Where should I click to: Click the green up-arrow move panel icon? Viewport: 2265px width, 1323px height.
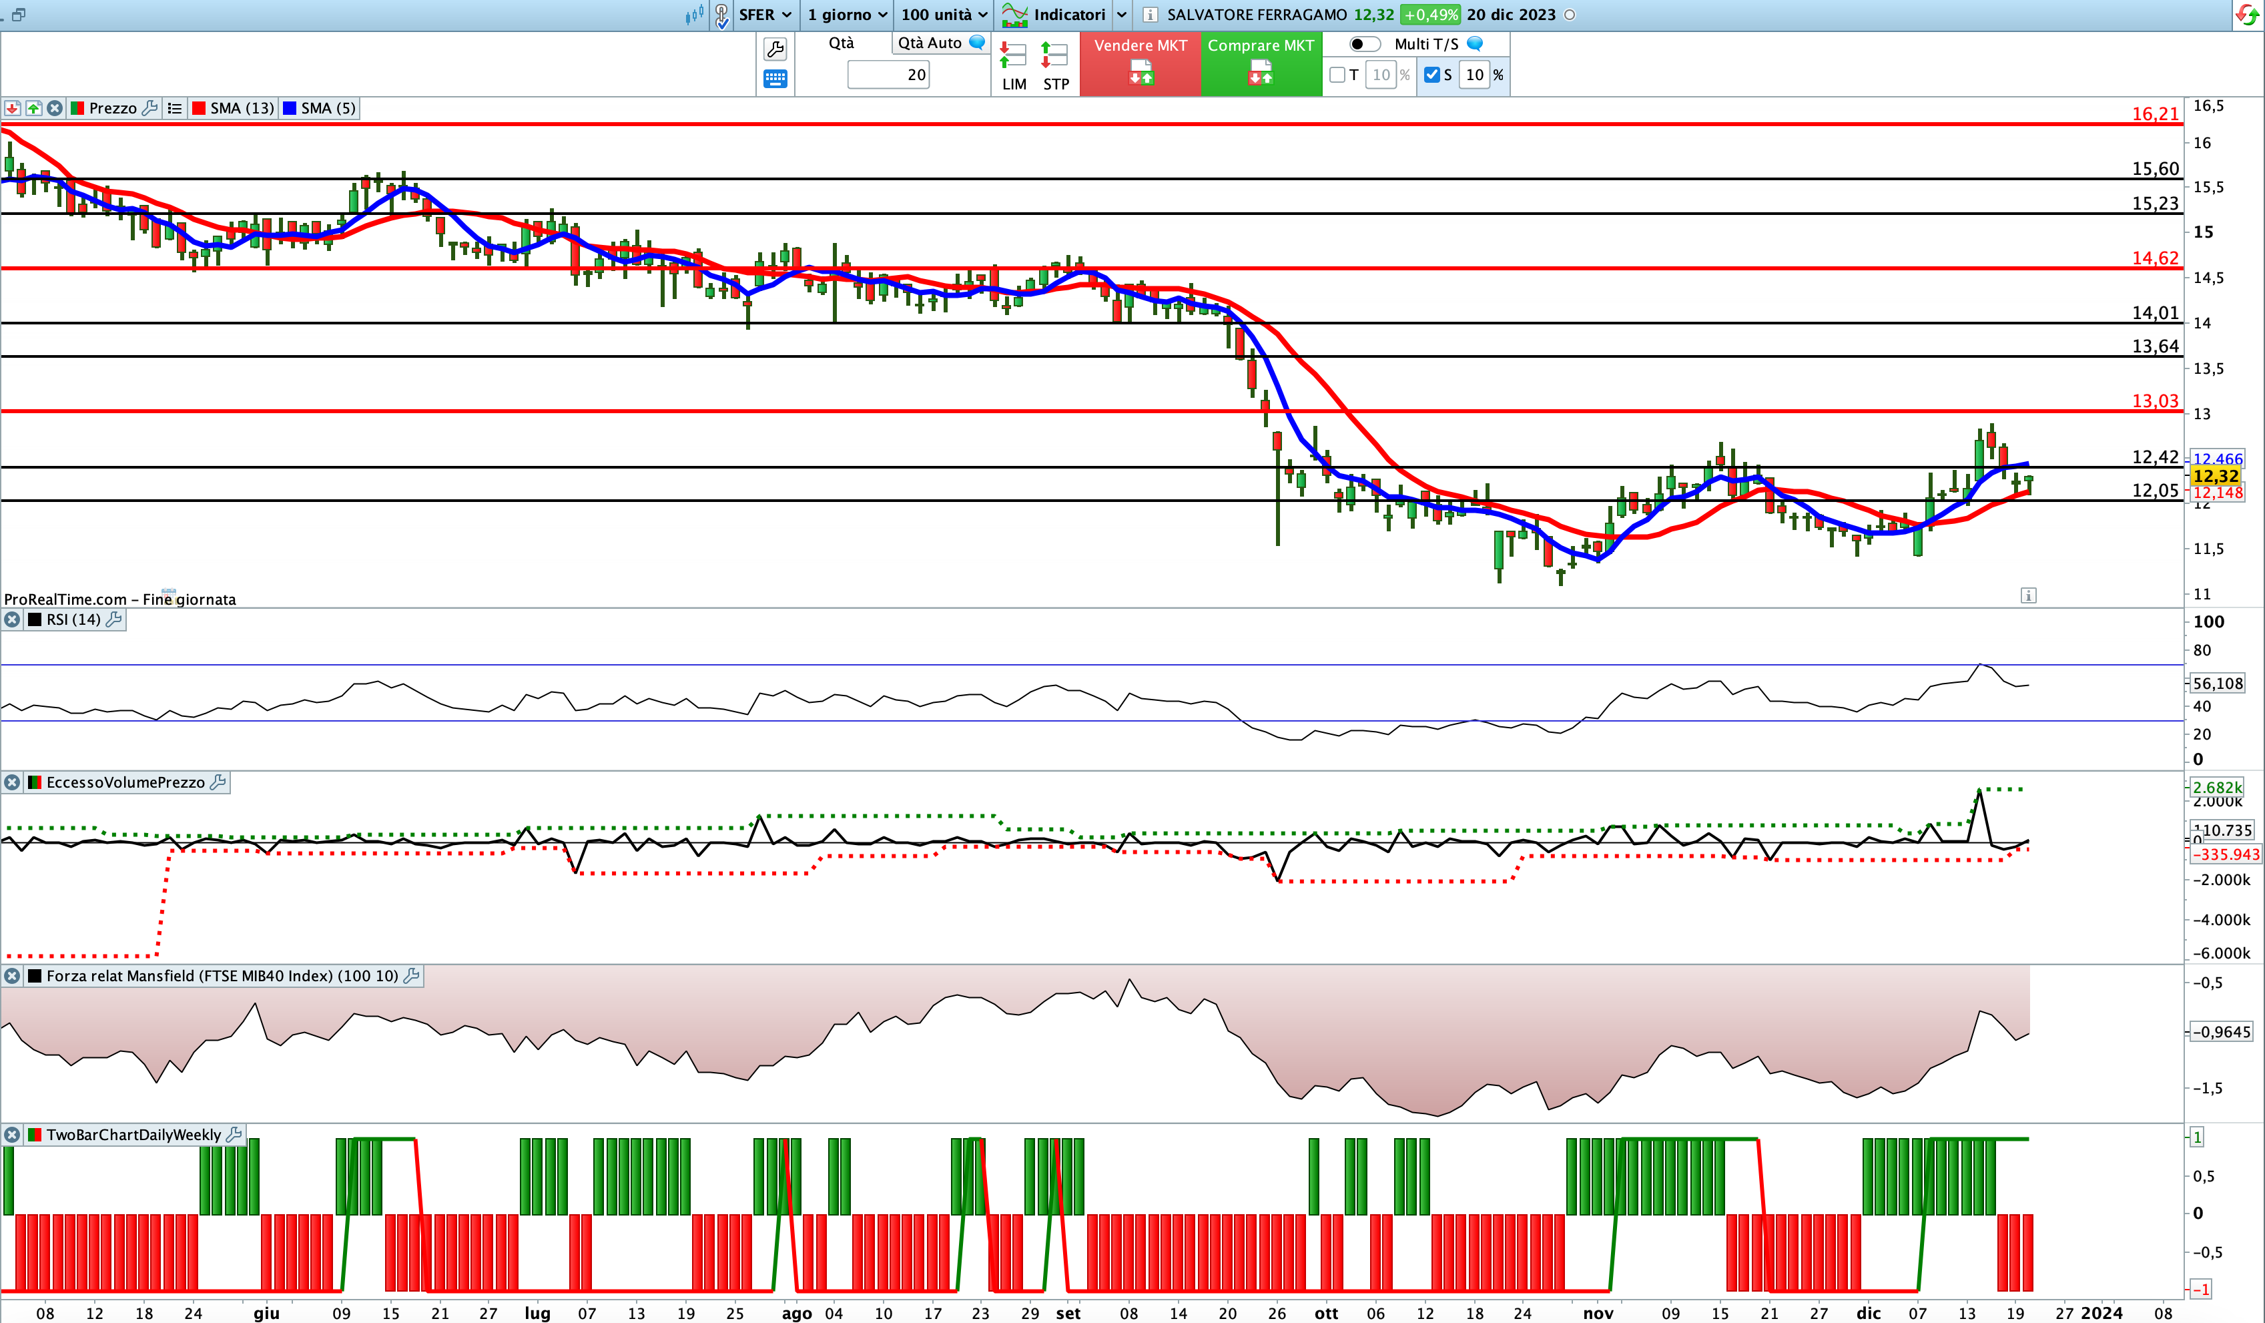tap(33, 108)
